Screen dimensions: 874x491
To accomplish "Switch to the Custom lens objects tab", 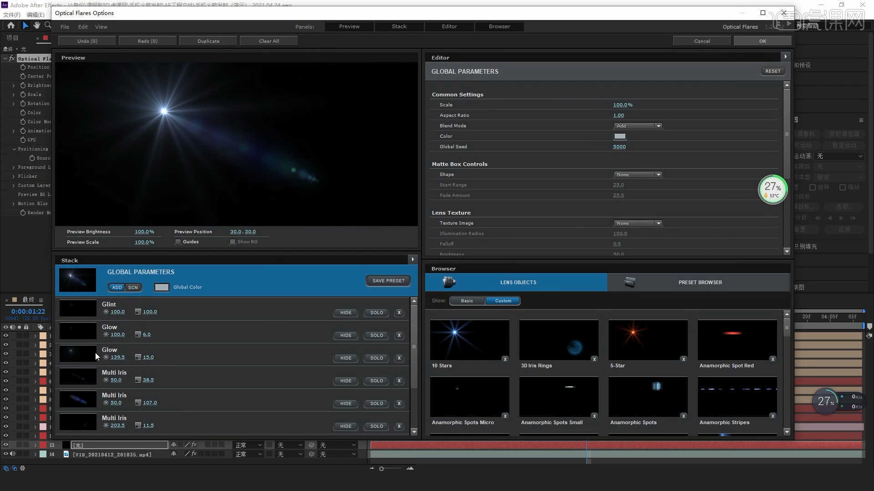I will pyautogui.click(x=503, y=301).
